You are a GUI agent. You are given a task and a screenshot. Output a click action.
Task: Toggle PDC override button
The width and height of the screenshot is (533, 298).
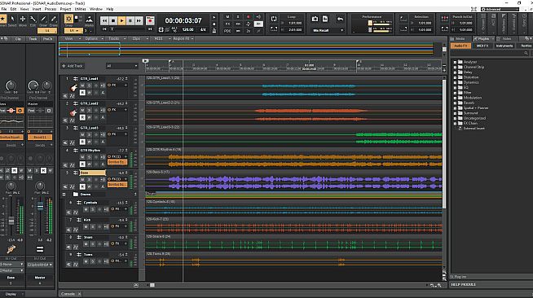[227, 31]
